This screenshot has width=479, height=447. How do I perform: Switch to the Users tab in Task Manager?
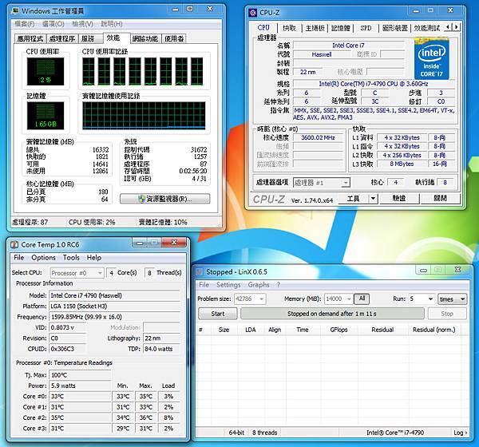tap(174, 38)
